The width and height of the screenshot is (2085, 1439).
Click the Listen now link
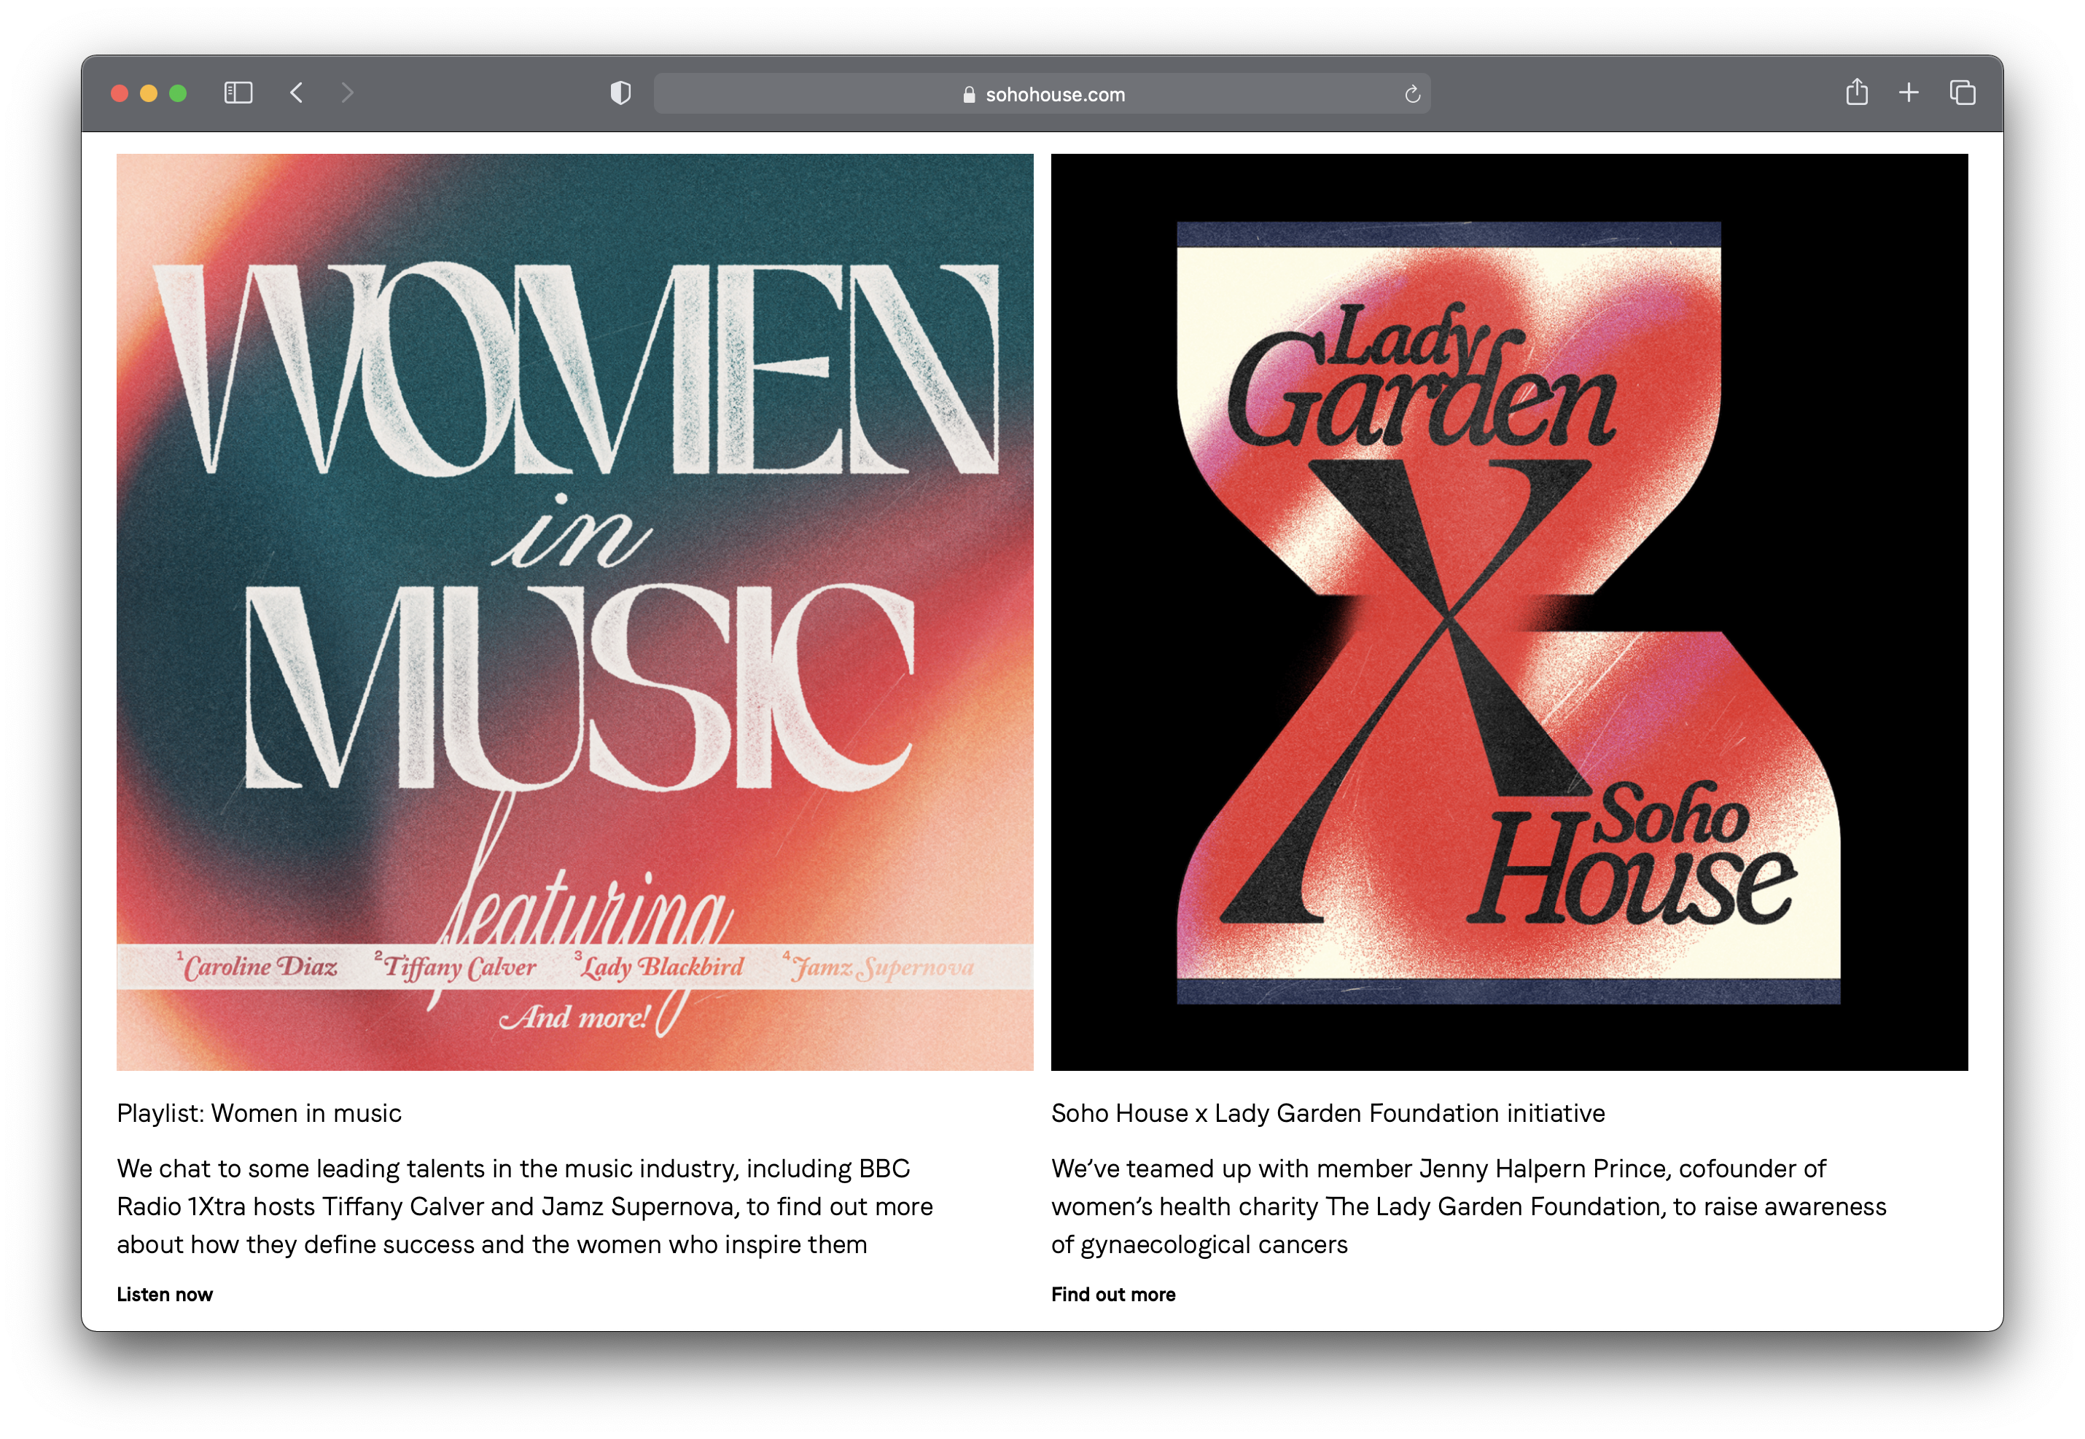[x=165, y=1294]
